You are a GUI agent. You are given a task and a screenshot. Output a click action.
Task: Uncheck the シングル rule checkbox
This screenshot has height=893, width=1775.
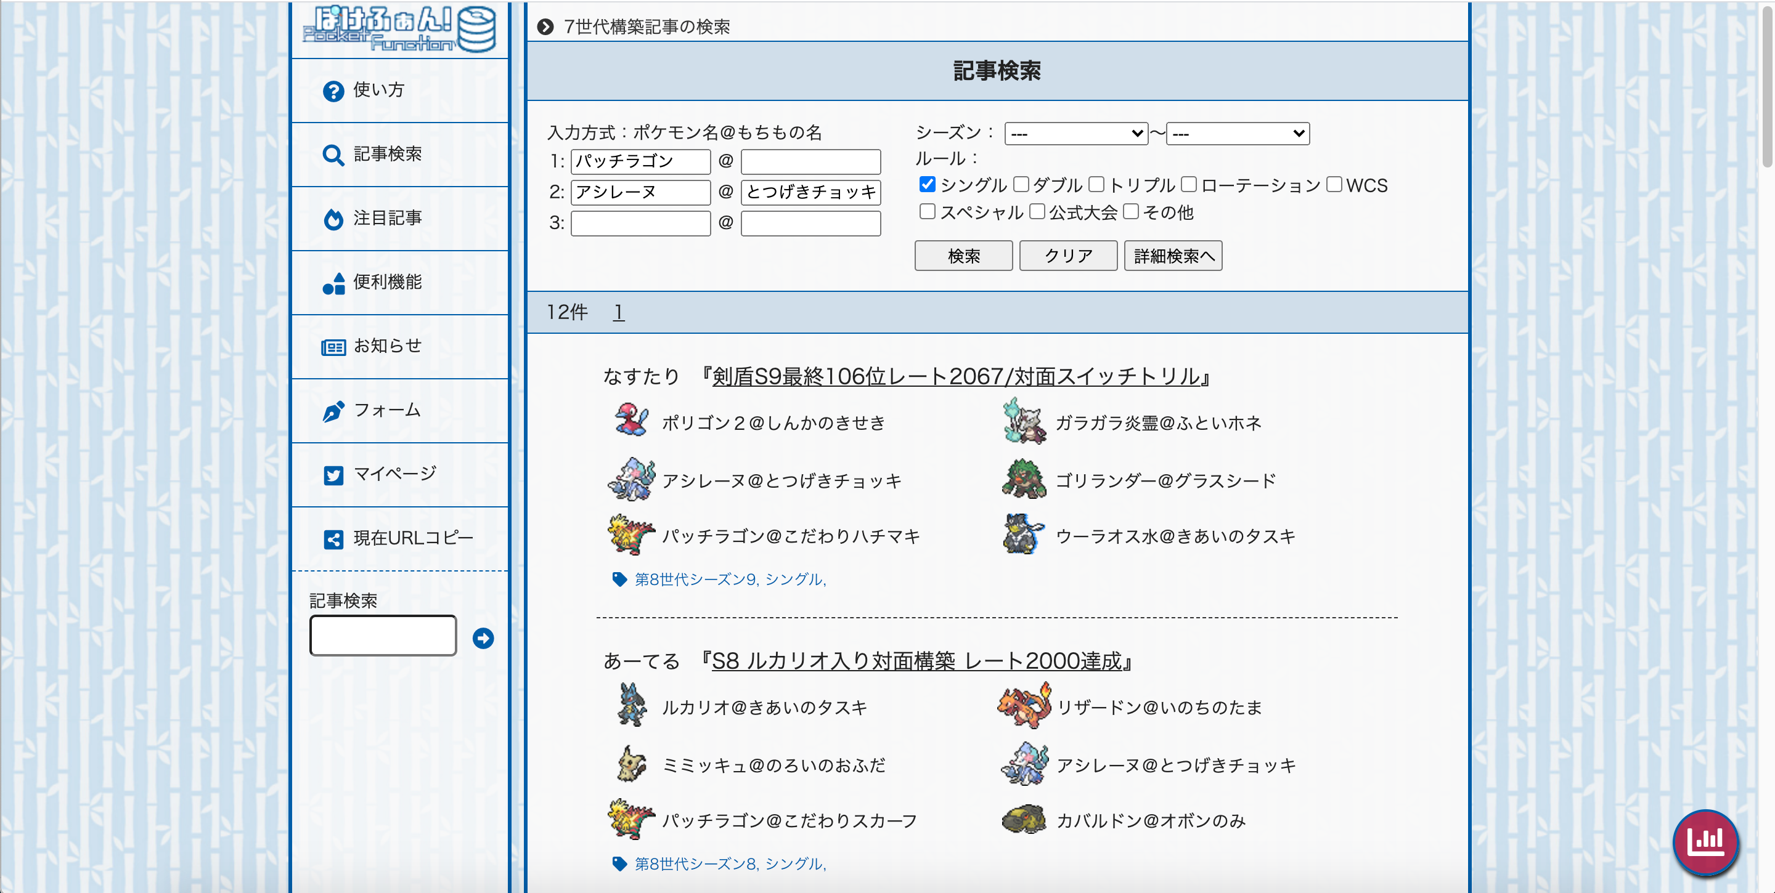click(x=927, y=185)
